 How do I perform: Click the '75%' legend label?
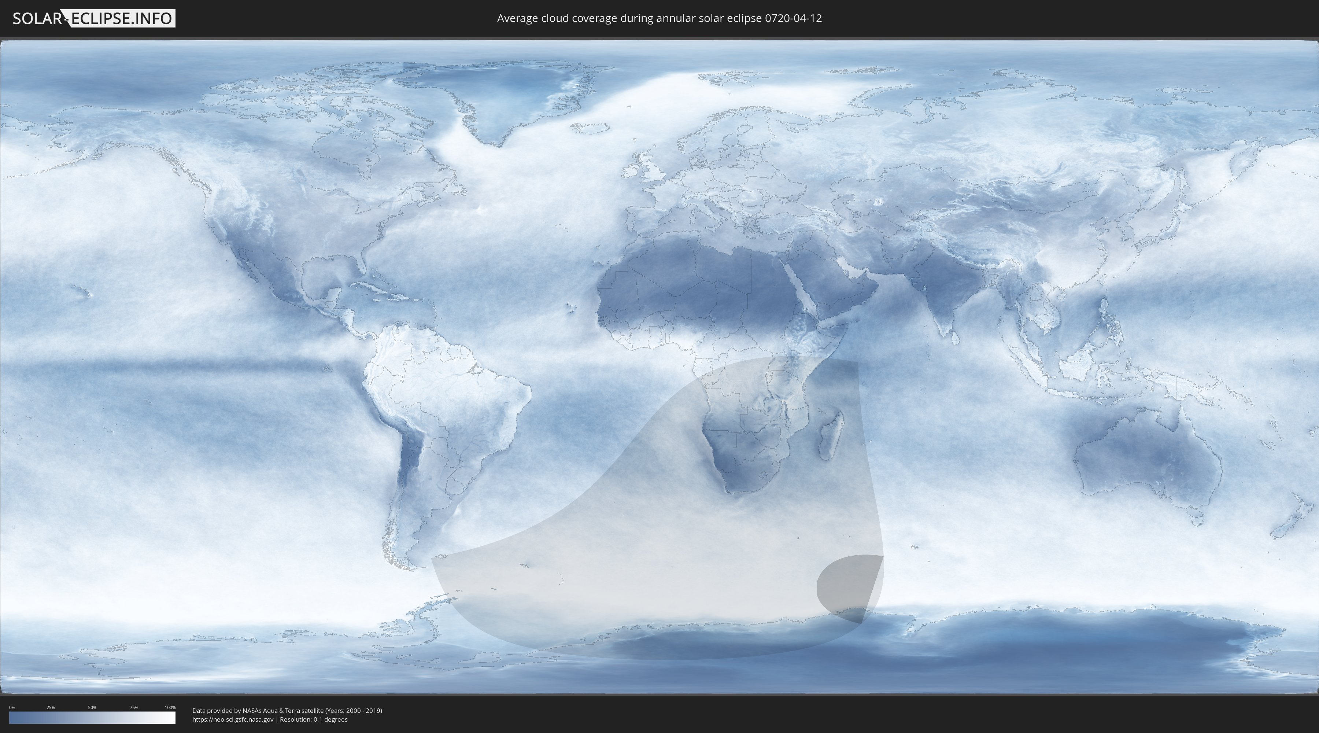pos(134,707)
